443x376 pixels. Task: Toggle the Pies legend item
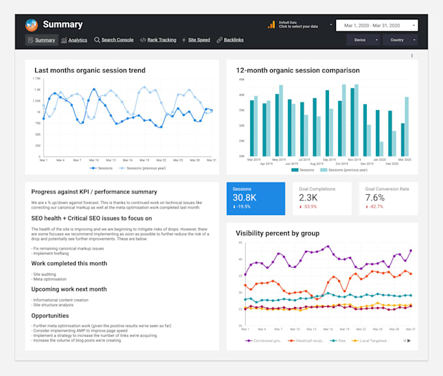coord(338,341)
